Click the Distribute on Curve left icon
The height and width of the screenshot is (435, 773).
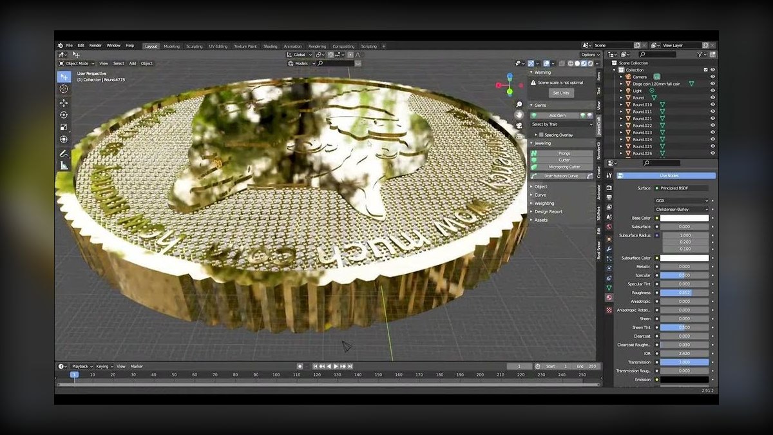(x=534, y=176)
